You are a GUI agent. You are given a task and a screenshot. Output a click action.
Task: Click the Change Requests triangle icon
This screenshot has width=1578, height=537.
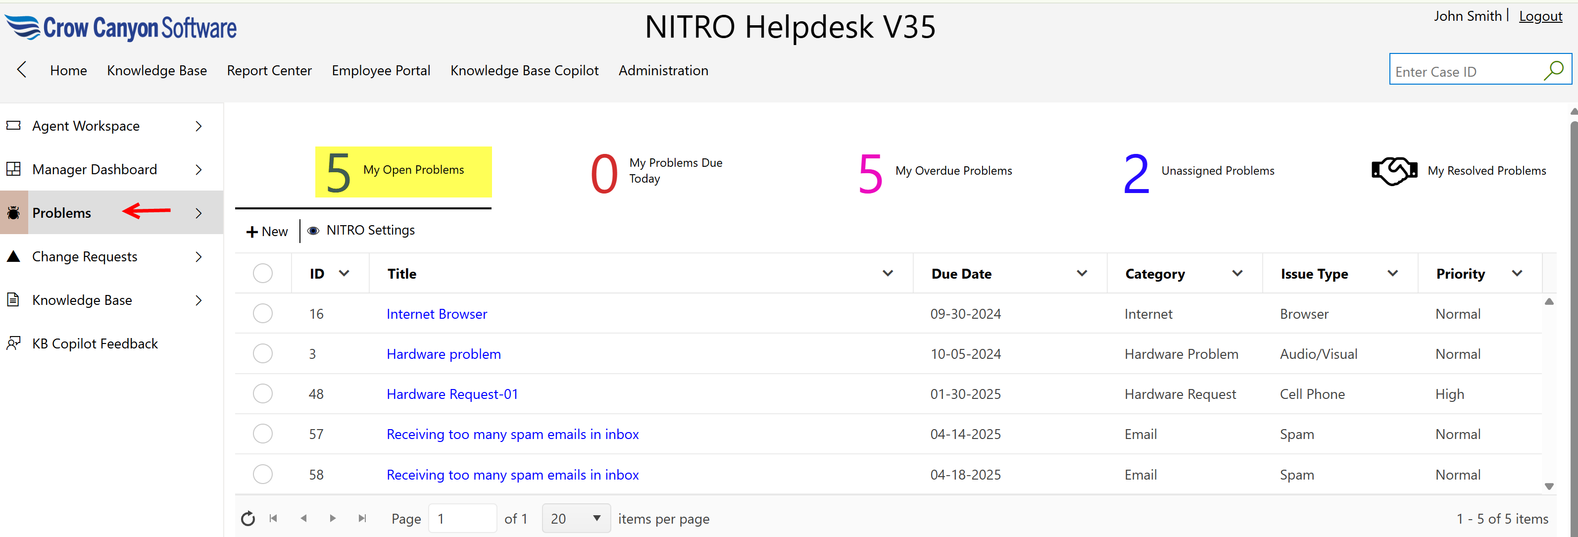tap(13, 256)
